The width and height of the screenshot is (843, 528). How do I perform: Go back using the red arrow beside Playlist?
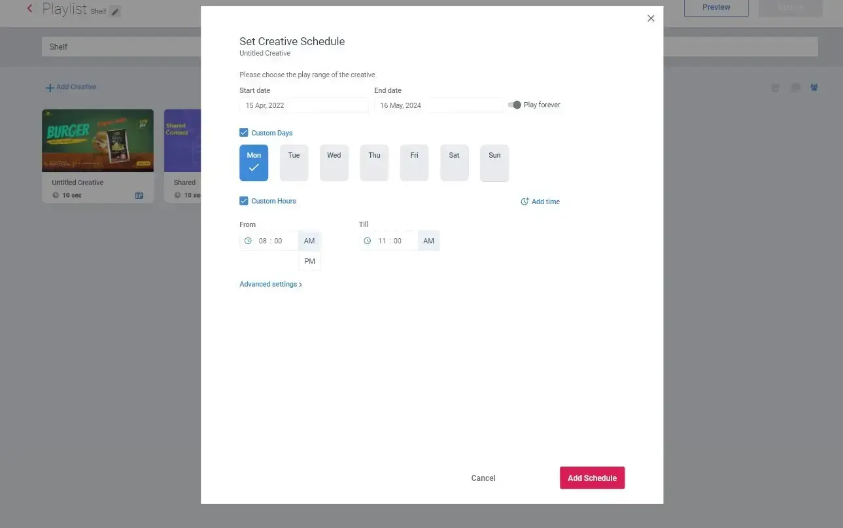(29, 9)
